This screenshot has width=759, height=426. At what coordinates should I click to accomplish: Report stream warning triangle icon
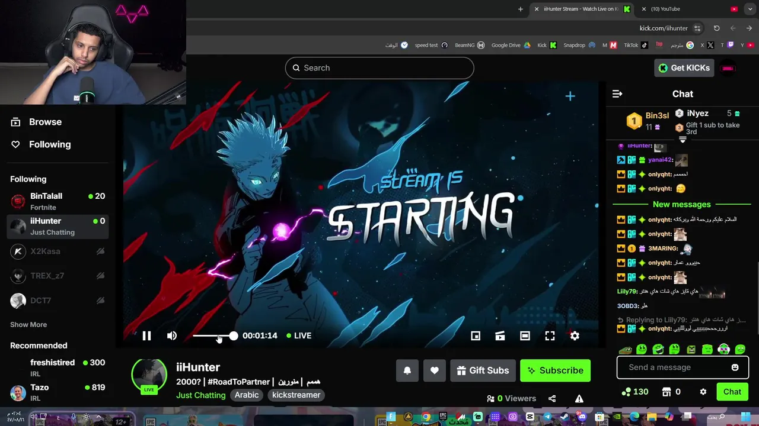coord(579,399)
